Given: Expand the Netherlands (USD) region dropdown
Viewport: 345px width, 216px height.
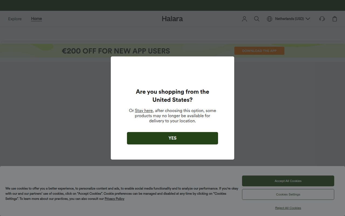Looking at the screenshot, I should 292,19.
